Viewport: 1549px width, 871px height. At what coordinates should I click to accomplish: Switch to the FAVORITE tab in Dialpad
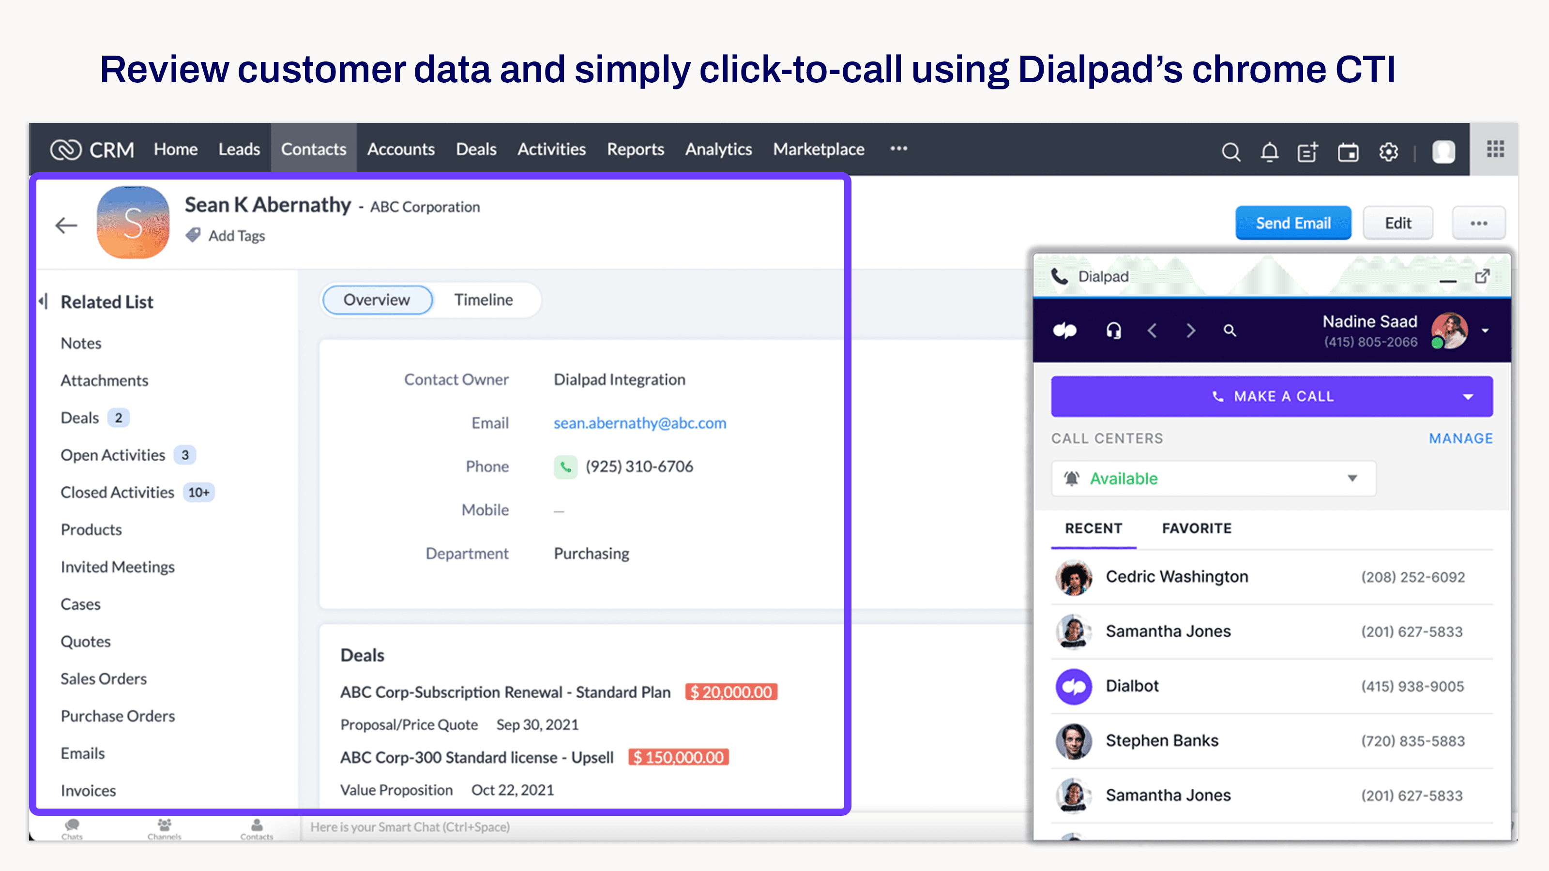click(x=1196, y=528)
